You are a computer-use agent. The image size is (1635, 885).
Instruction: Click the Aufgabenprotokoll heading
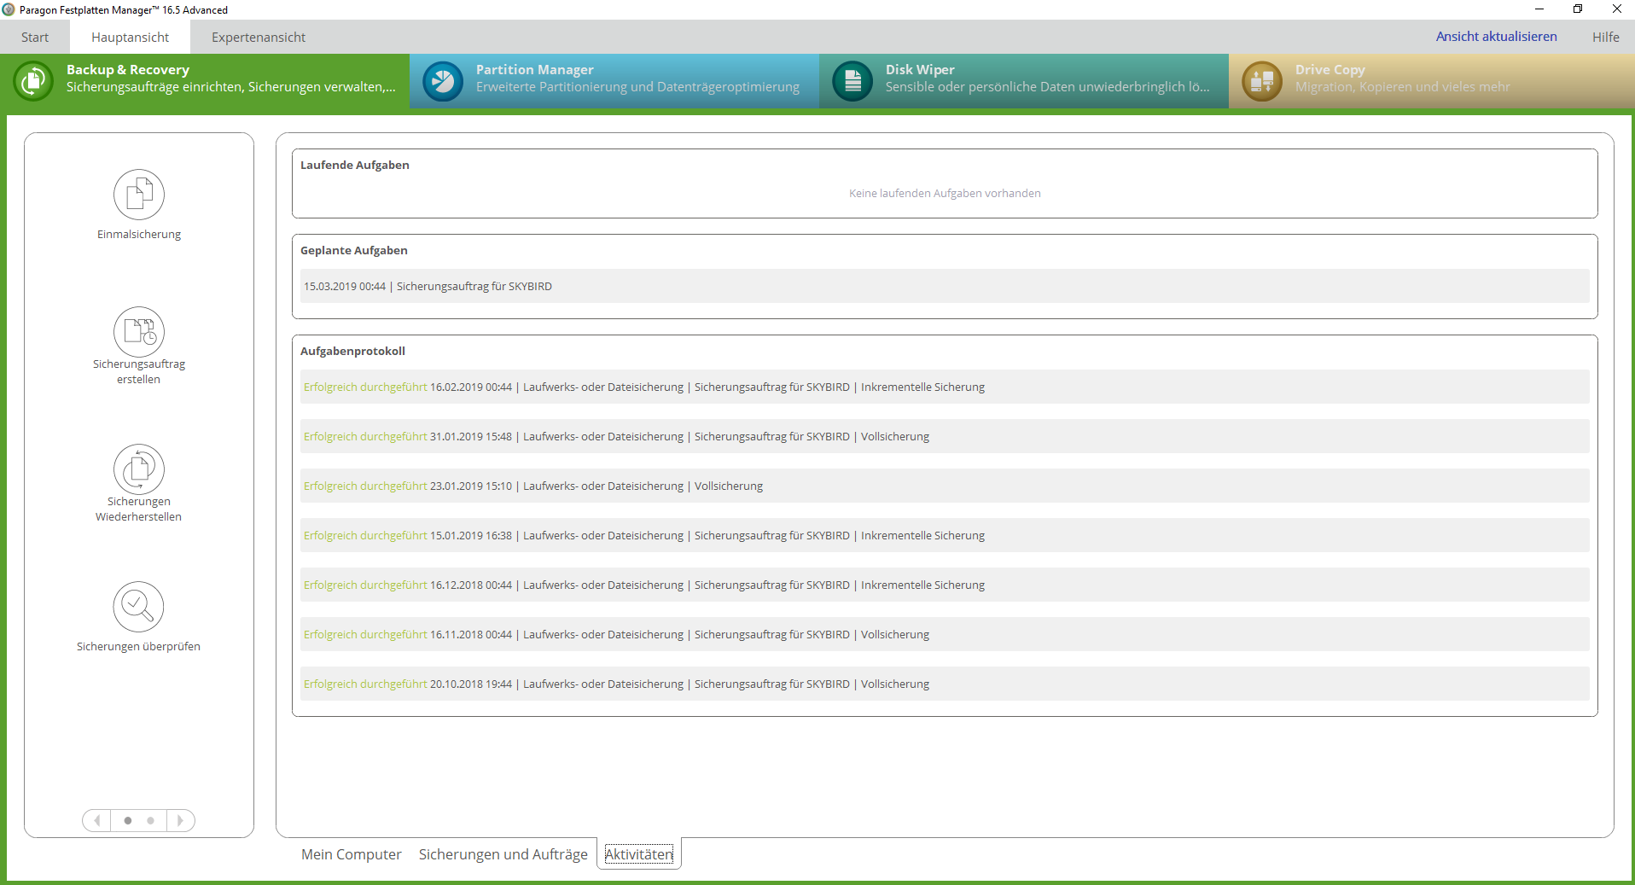[x=352, y=351]
